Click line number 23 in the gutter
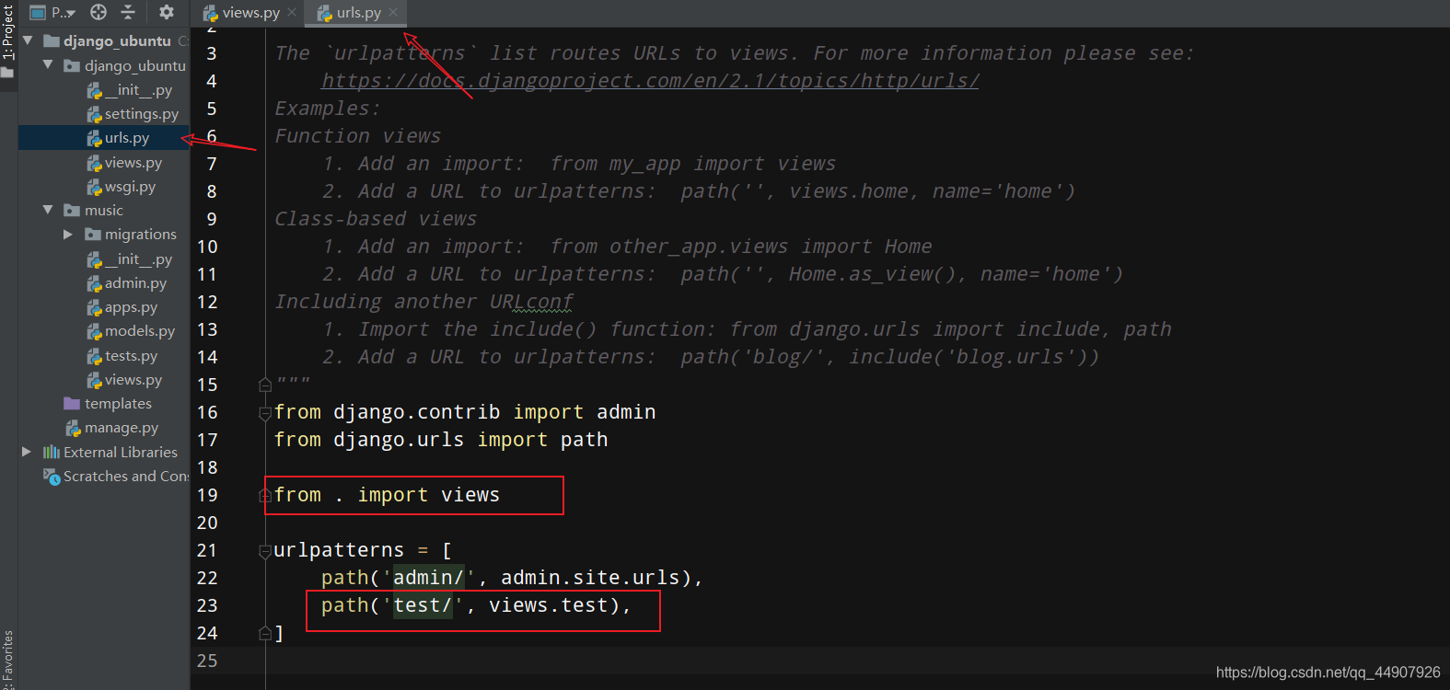The width and height of the screenshot is (1450, 690). pyautogui.click(x=207, y=605)
